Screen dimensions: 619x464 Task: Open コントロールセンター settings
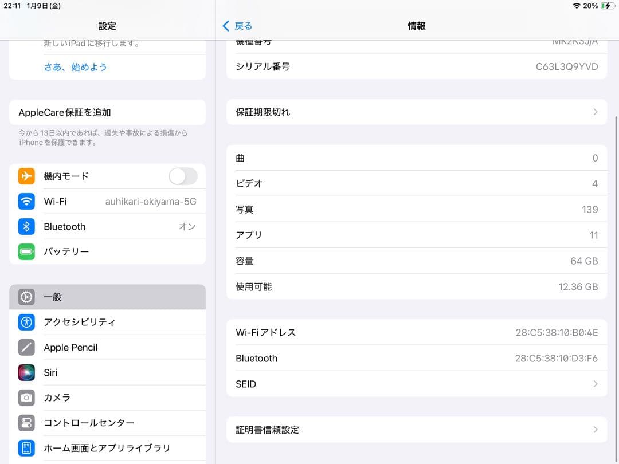(x=89, y=423)
